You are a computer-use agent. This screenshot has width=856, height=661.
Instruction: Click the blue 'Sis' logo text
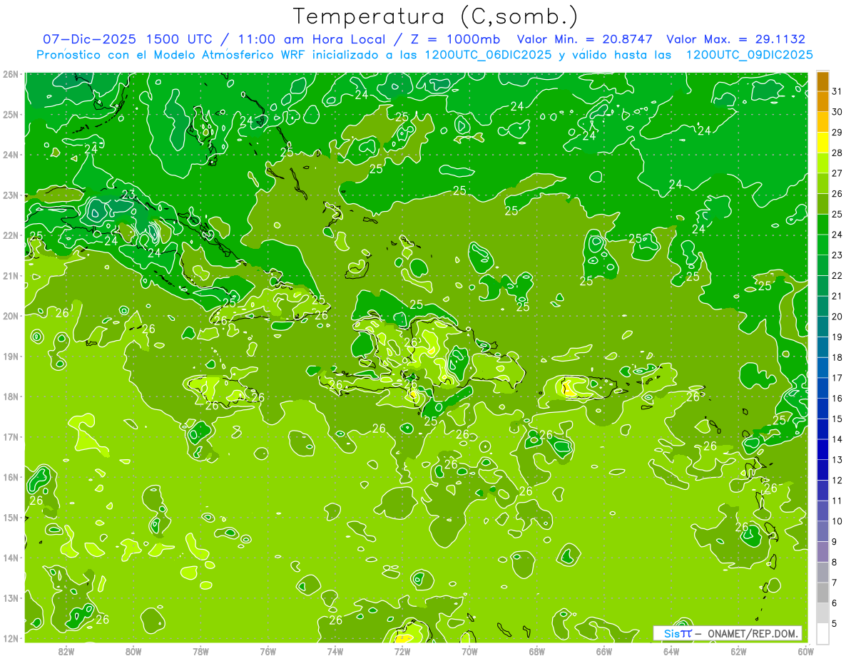click(x=672, y=633)
